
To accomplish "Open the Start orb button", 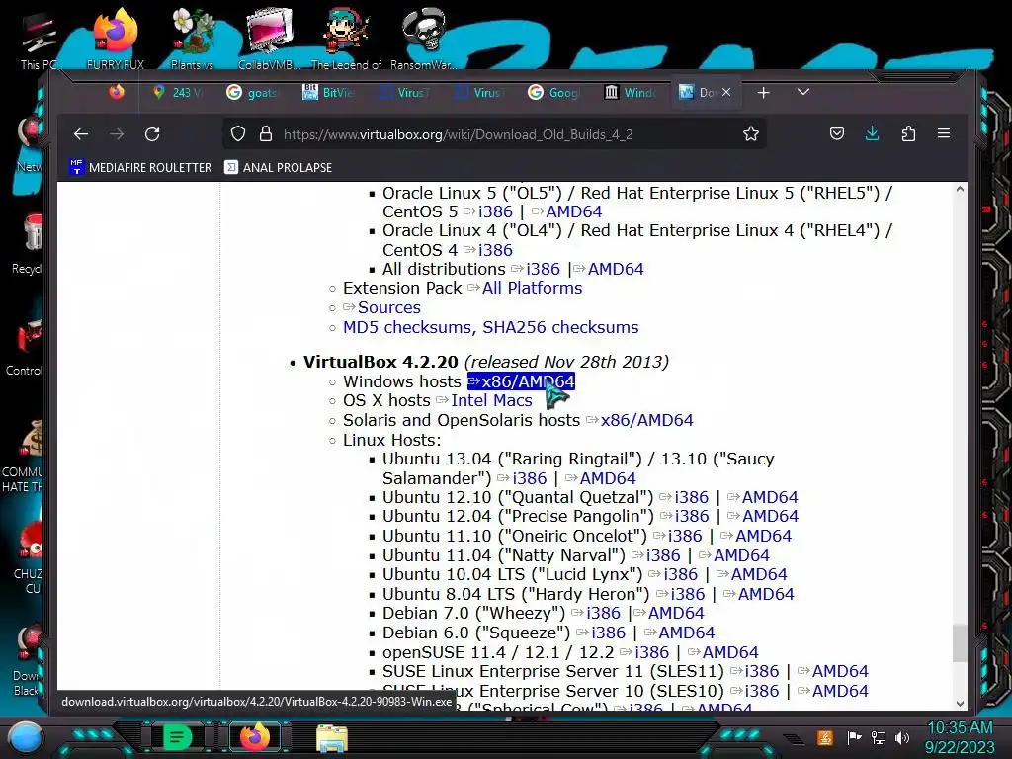I will tap(25, 737).
